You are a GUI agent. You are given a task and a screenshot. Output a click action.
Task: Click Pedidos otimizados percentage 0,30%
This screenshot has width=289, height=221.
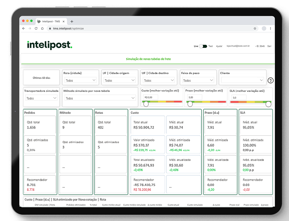click(x=31, y=150)
